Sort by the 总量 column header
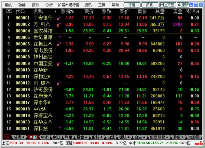This screenshot has height=148, width=205. click(x=160, y=12)
